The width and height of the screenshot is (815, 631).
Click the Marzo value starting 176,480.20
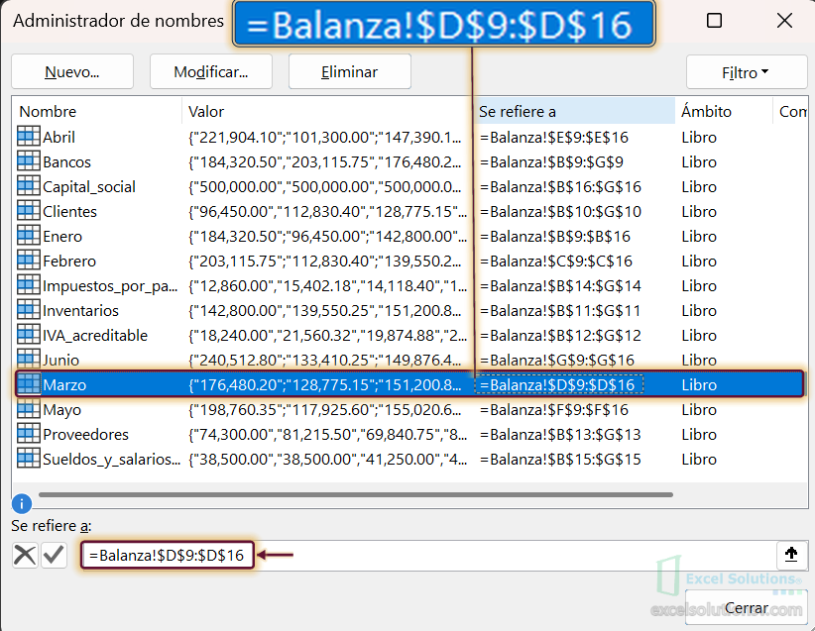coord(325,384)
